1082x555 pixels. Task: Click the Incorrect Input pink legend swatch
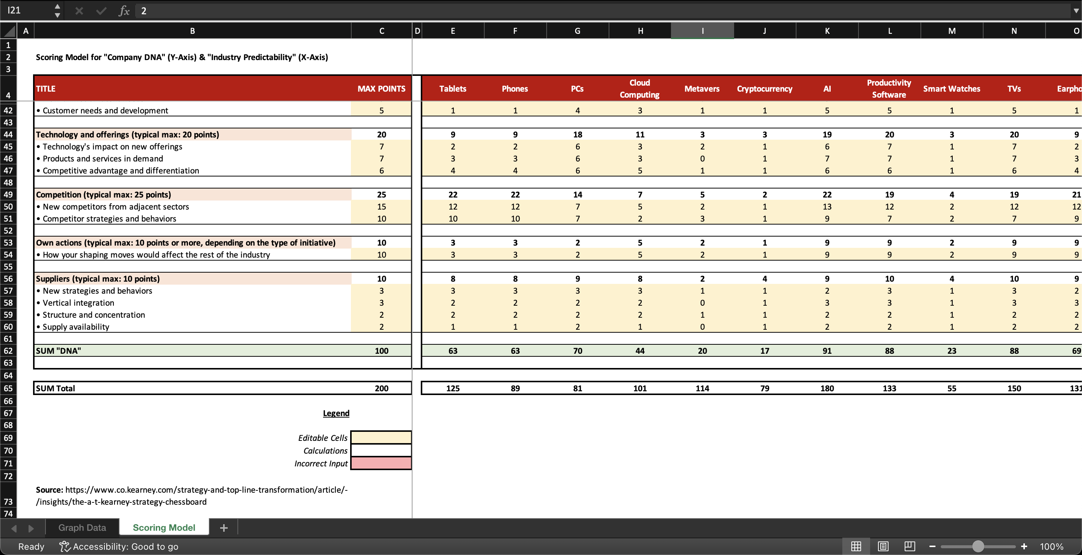(381, 463)
